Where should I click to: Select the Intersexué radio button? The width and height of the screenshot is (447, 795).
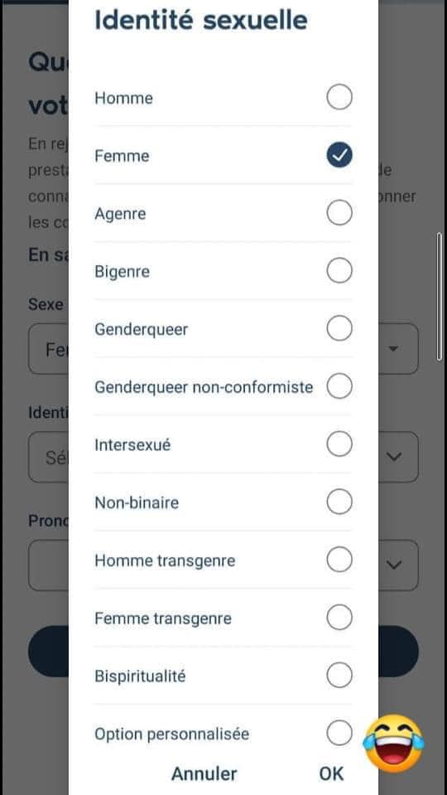coord(339,444)
